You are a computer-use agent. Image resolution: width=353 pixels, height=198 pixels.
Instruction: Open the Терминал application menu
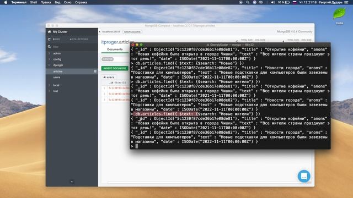pos(19,2)
